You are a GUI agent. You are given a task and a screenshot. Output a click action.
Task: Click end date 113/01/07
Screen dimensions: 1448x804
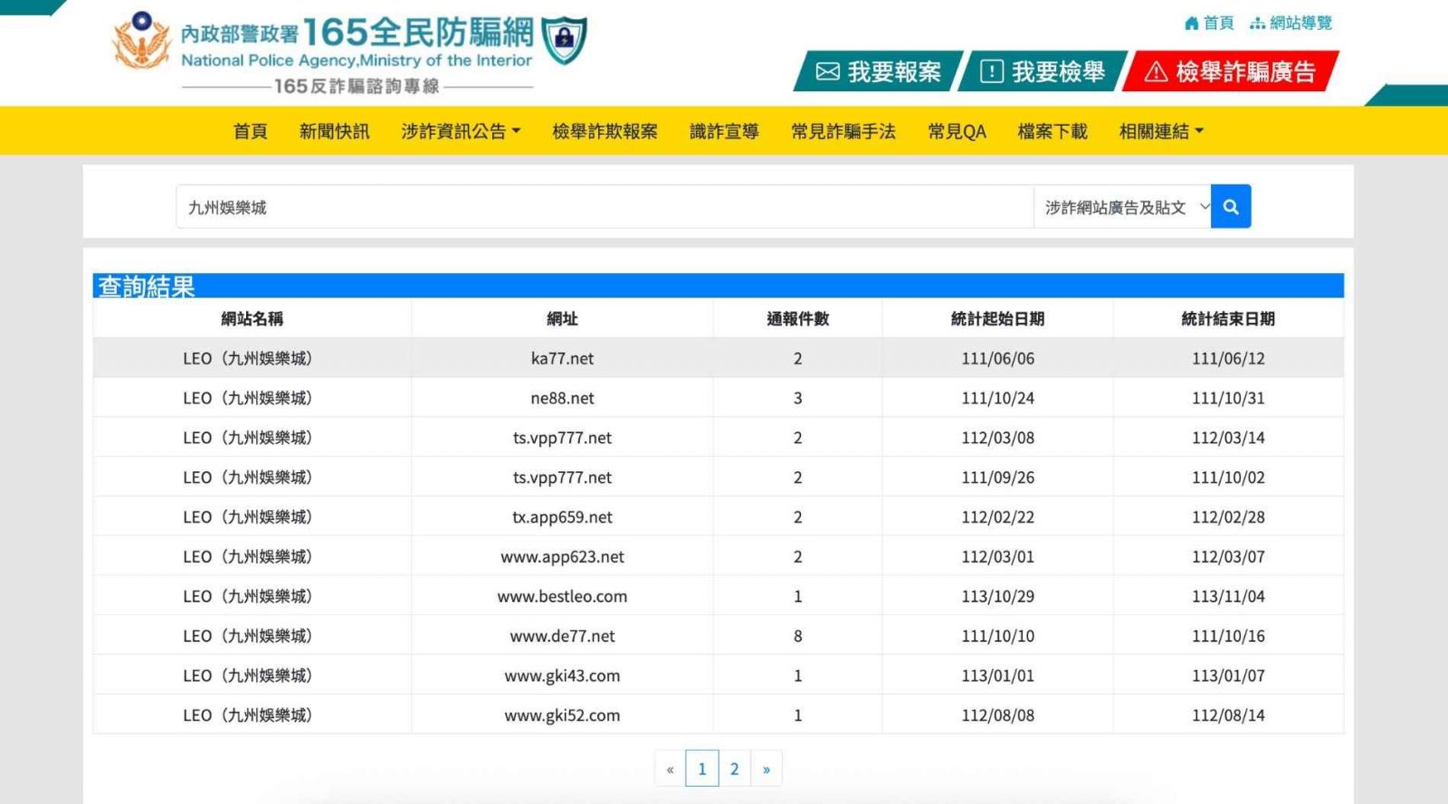(x=1228, y=676)
